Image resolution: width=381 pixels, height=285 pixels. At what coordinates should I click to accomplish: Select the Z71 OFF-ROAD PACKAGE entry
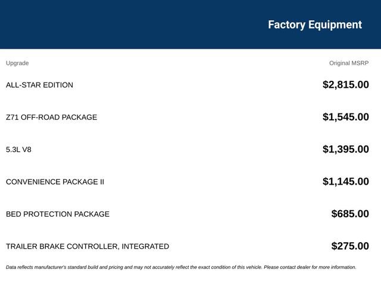tap(51, 118)
